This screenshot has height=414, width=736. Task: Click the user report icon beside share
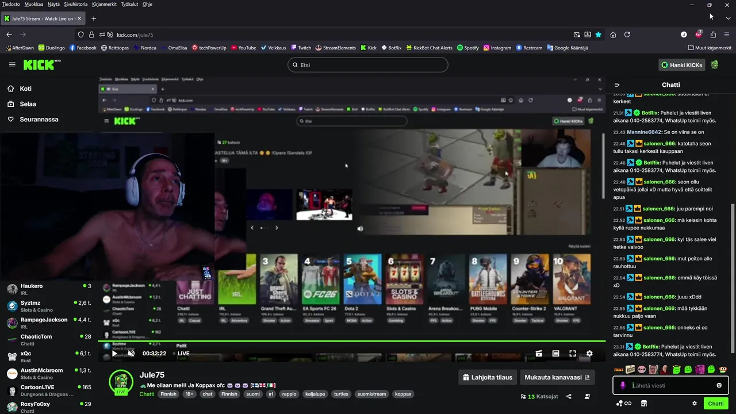587,396
